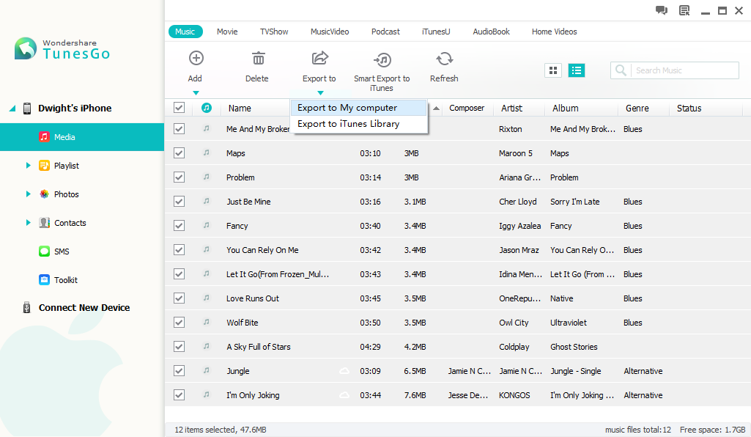This screenshot has height=437, width=751.
Task: Uncheck the Just Be Mine checkbox
Action: click(179, 202)
